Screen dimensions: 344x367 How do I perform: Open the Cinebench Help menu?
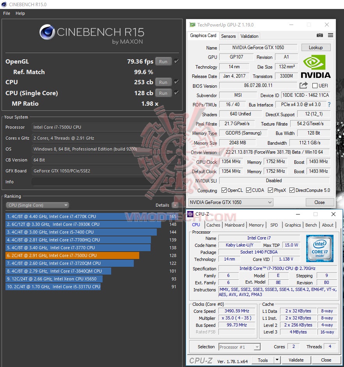(x=20, y=13)
